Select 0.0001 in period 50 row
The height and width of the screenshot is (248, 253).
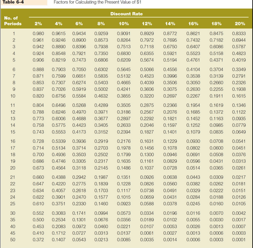(x=239, y=240)
